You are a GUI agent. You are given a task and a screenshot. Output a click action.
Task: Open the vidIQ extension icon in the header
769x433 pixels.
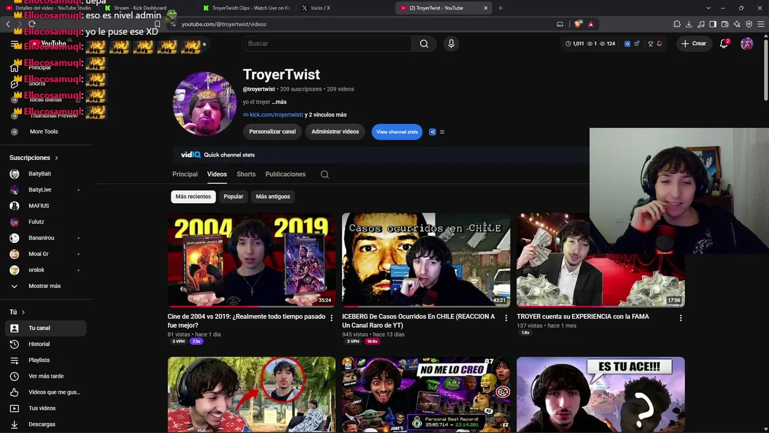pos(627,43)
